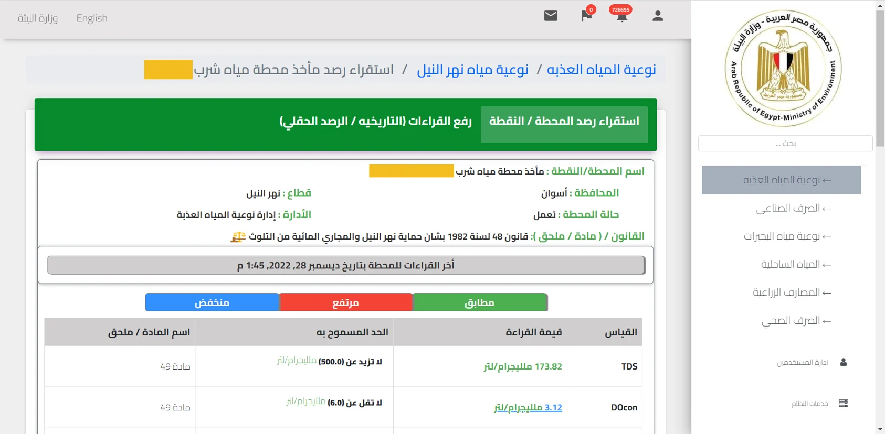Viewport: 885px width, 434px height.
Task: Click the green مطابق legend button
Action: coord(480,302)
